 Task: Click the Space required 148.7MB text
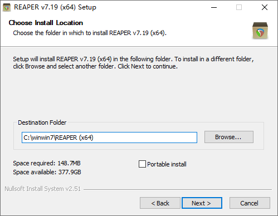(x=47, y=163)
